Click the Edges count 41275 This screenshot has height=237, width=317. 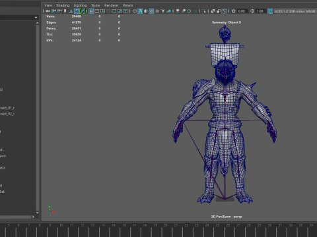coord(77,22)
